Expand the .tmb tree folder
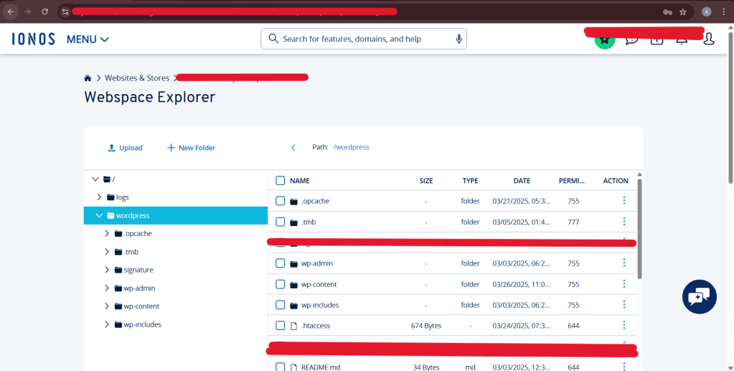This screenshot has height=371, width=734. [107, 252]
